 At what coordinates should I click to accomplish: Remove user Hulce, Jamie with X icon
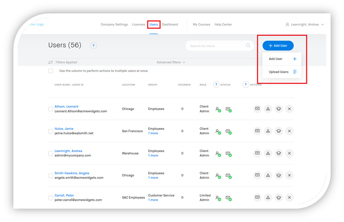(289, 131)
